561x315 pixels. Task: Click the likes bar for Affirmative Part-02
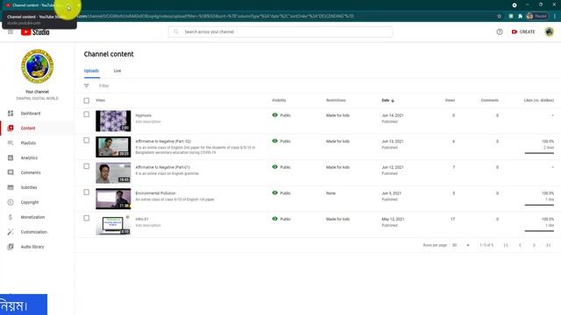pyautogui.click(x=539, y=153)
